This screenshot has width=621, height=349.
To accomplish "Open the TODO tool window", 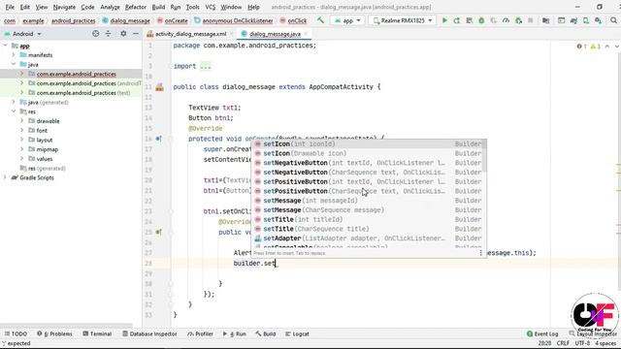I will (x=16, y=333).
